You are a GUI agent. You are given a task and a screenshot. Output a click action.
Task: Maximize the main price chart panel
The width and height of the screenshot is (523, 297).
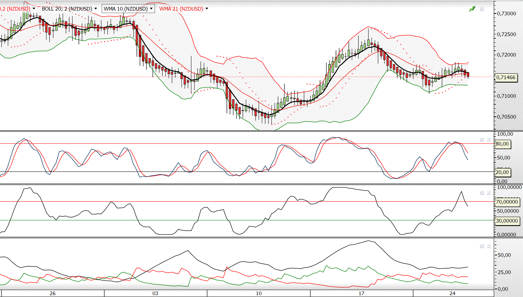click(482, 9)
